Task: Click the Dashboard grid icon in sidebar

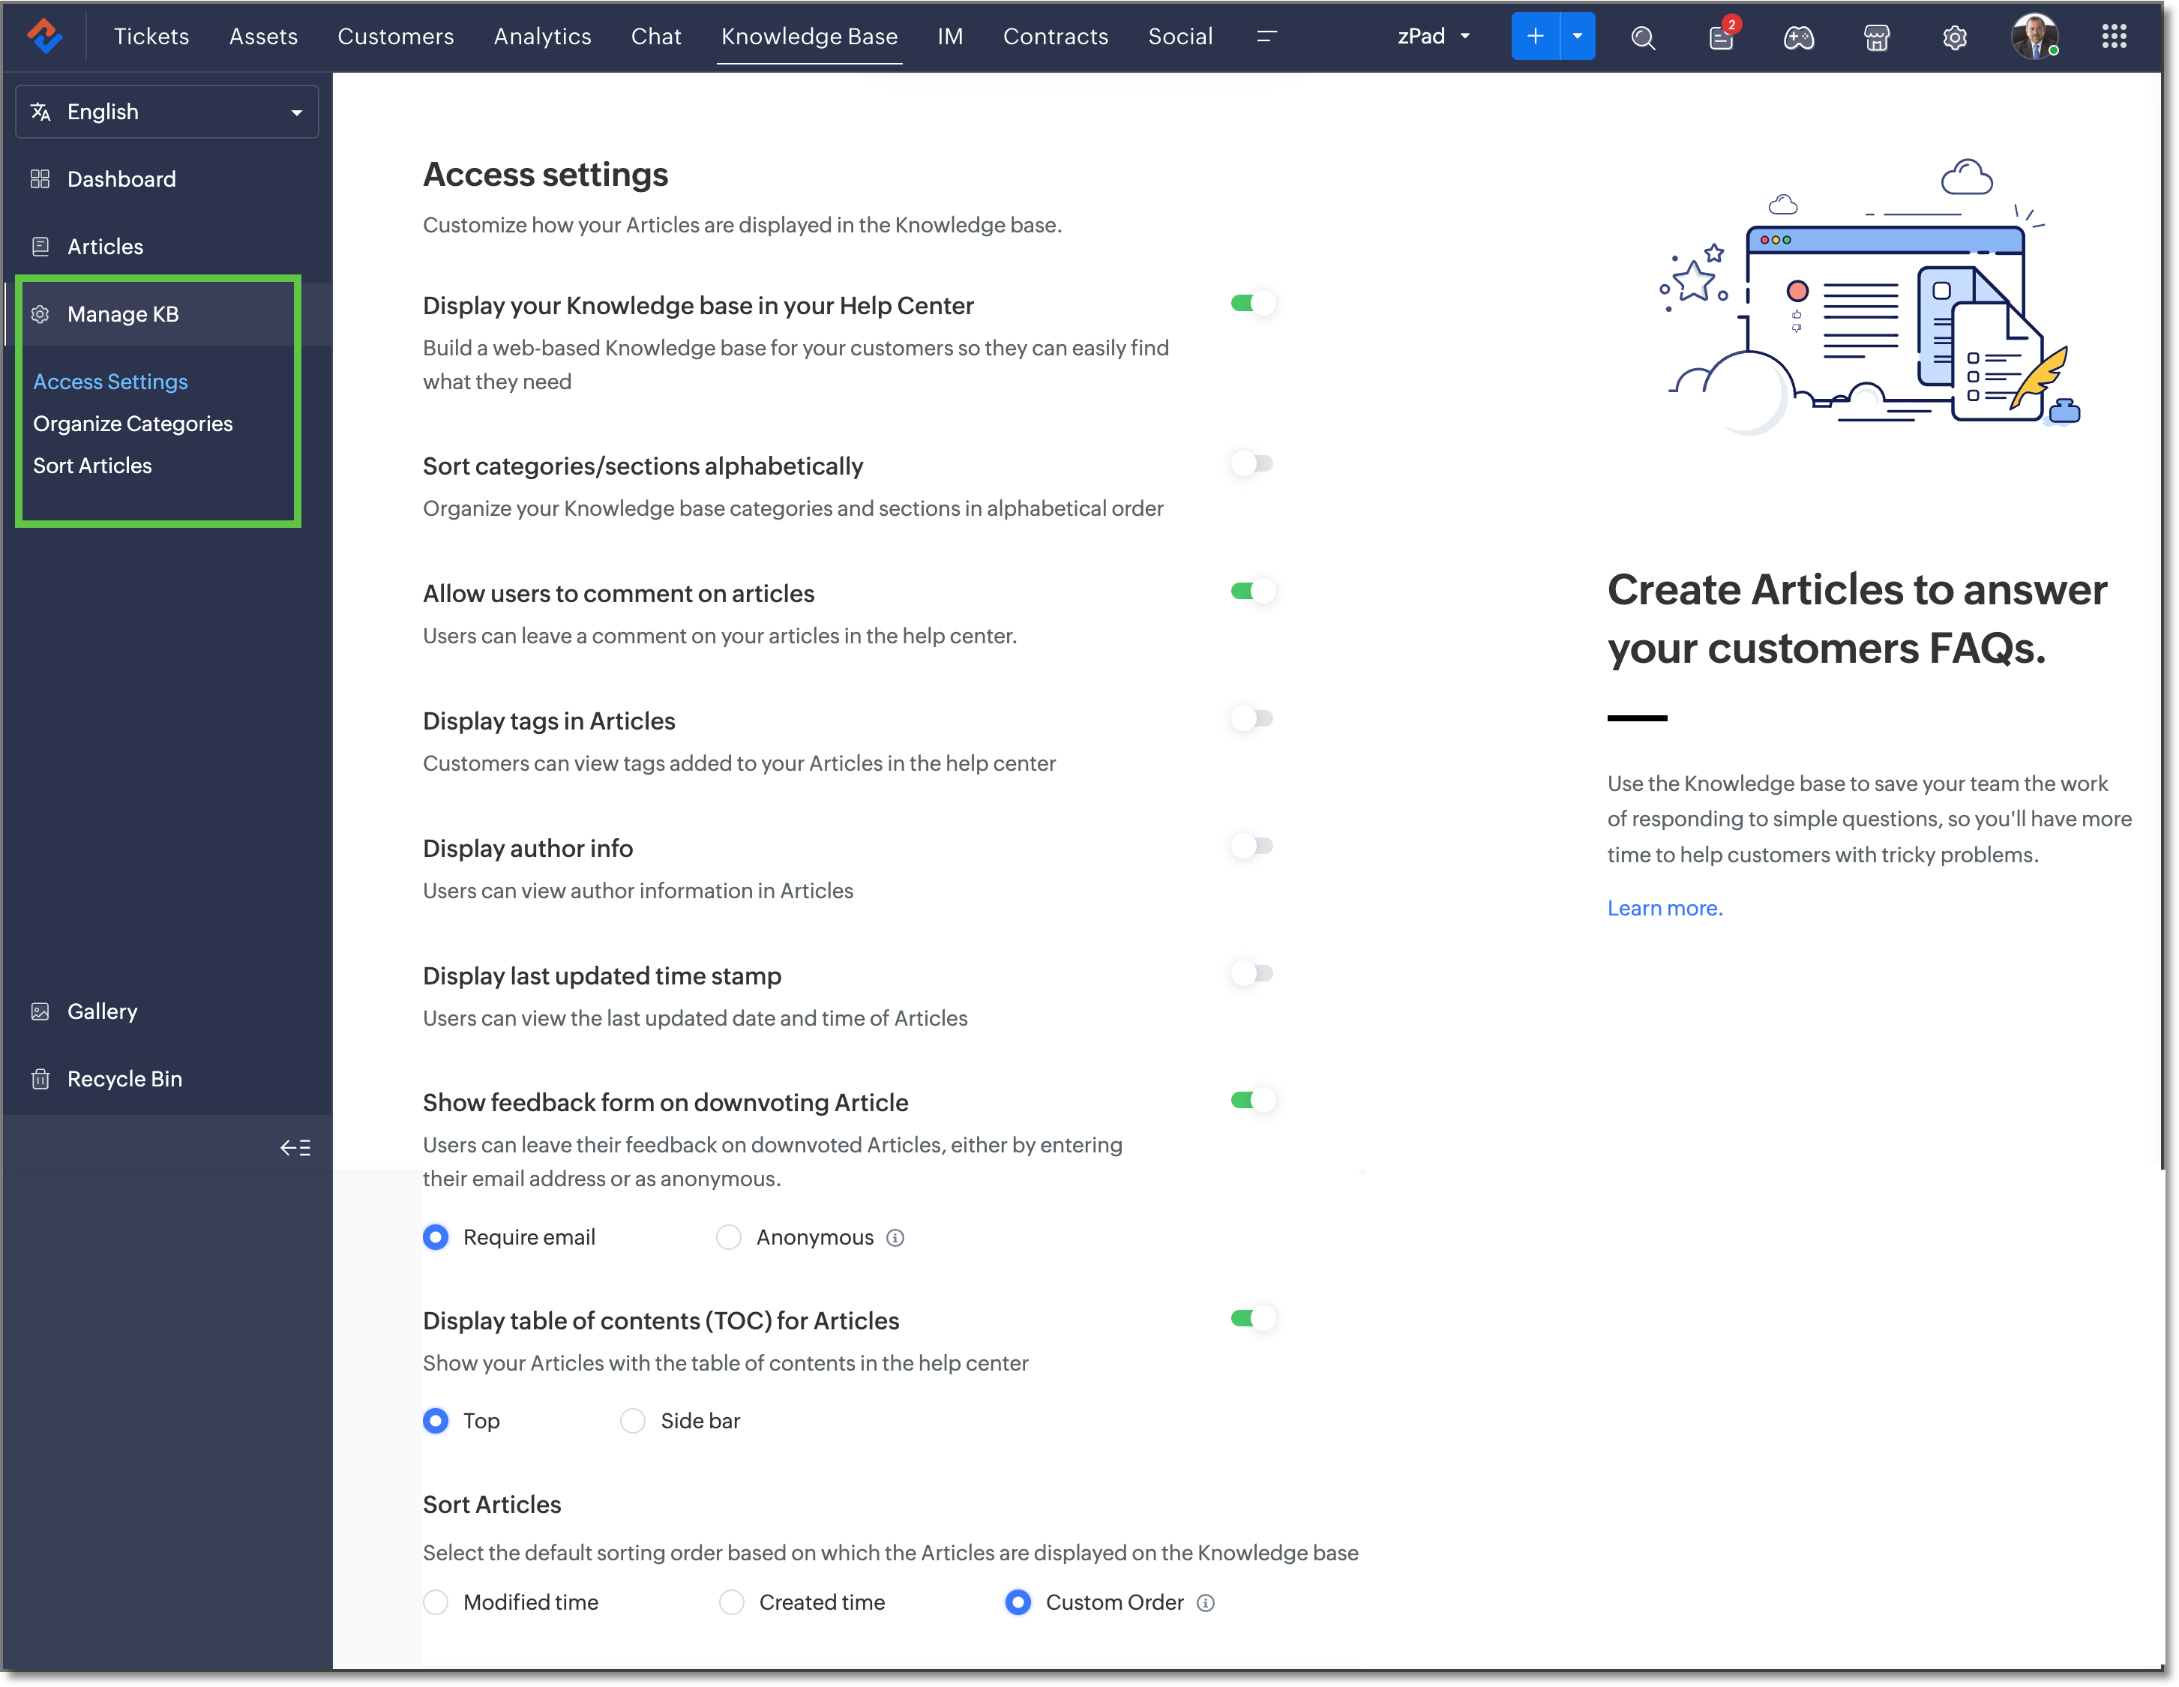Action: point(40,178)
